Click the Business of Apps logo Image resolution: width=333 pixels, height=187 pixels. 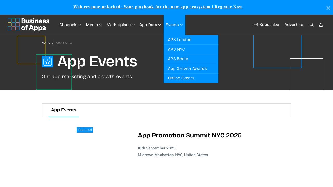pyautogui.click(x=29, y=24)
